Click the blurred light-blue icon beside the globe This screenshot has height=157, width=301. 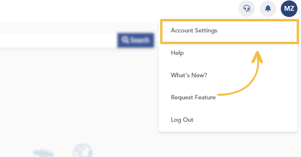click(43, 153)
